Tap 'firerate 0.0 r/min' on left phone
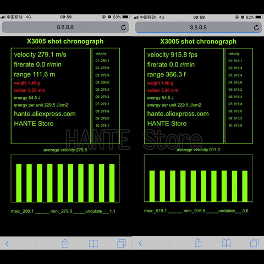Screen dimensions: 264x264 [37, 64]
